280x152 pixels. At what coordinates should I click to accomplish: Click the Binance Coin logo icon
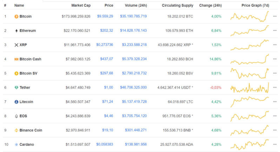pyautogui.click(x=16, y=130)
